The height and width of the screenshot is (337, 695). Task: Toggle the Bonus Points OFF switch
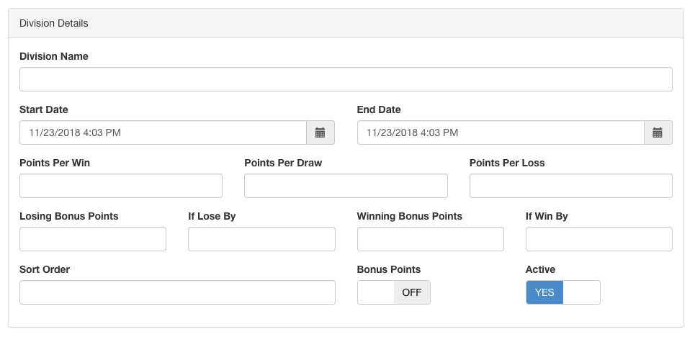click(x=394, y=292)
